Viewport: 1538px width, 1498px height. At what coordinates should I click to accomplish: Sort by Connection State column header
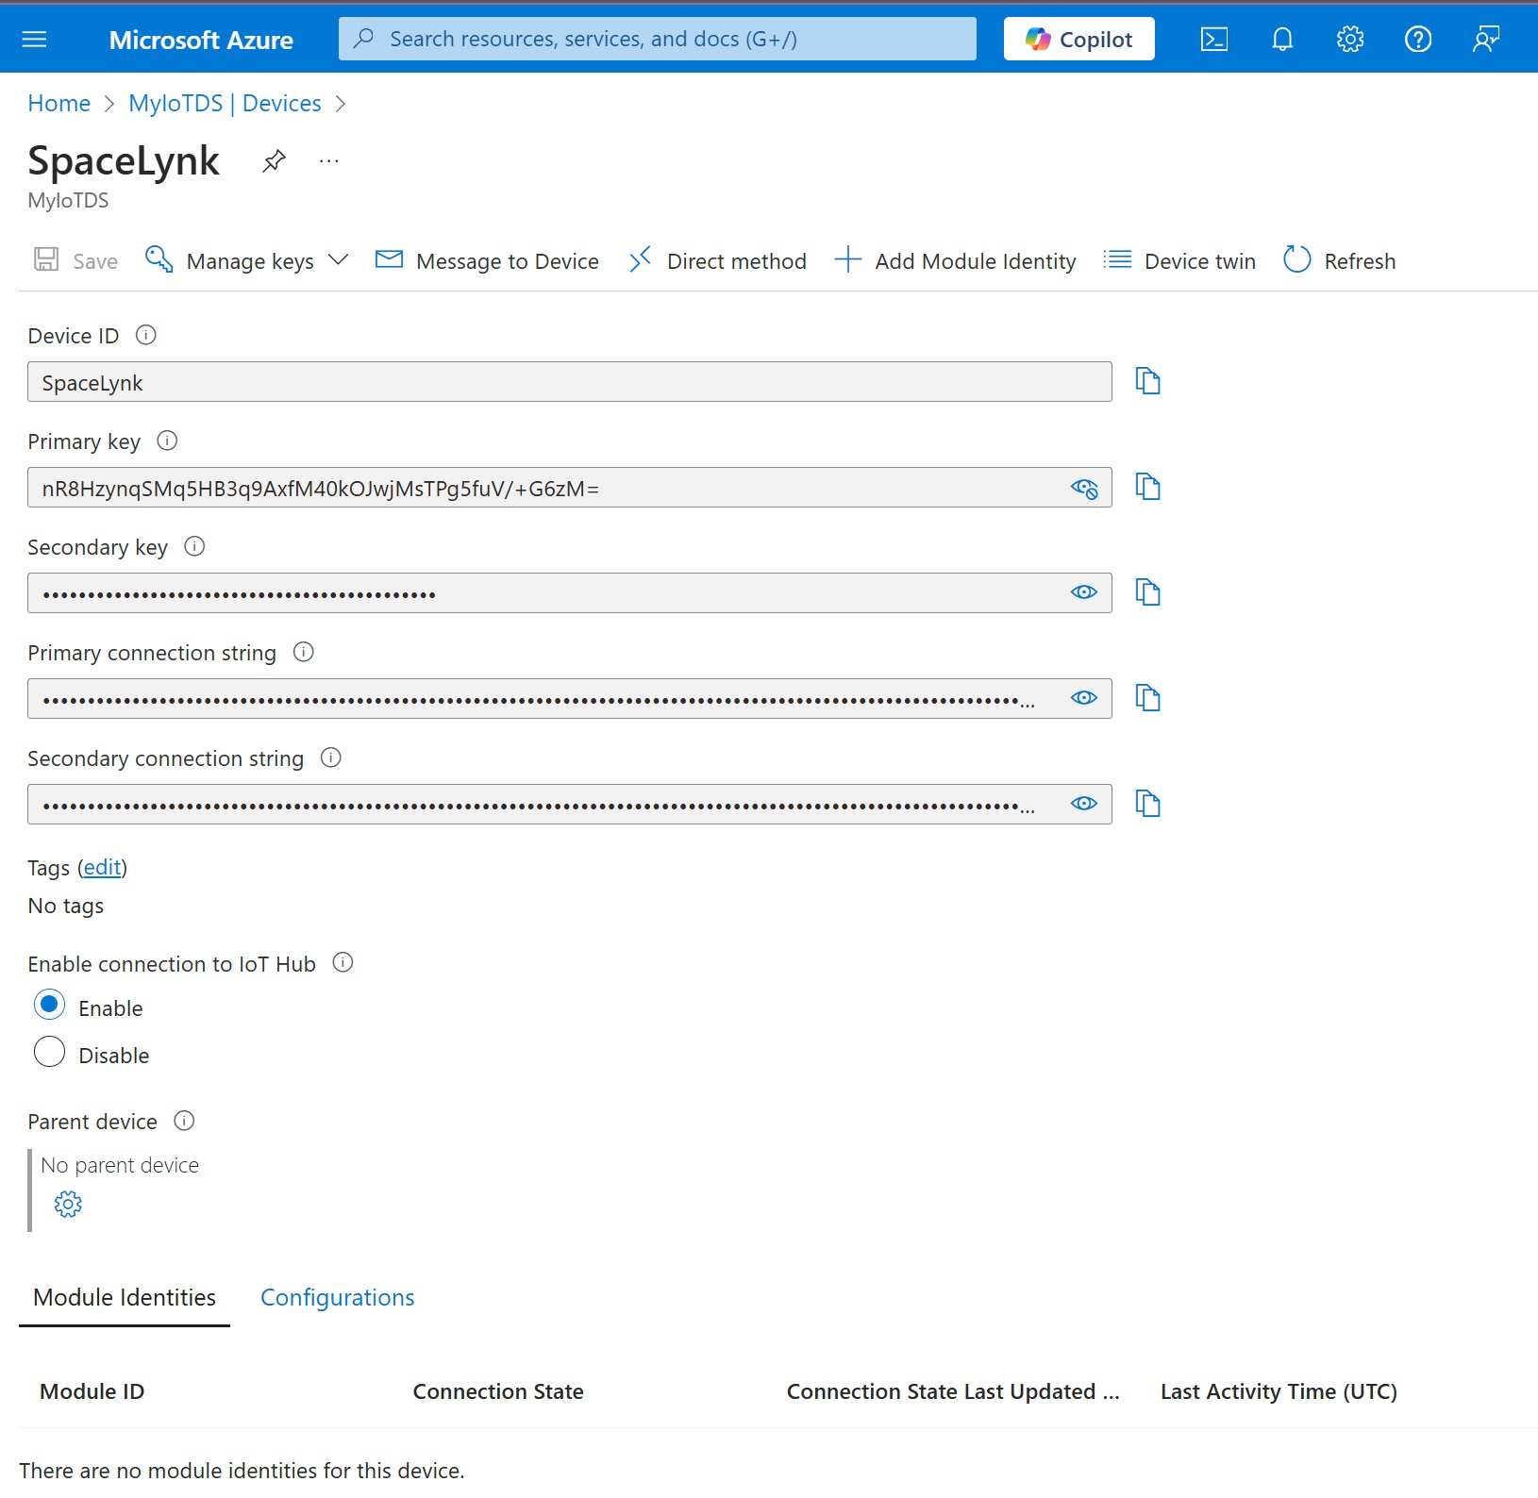(x=498, y=1391)
